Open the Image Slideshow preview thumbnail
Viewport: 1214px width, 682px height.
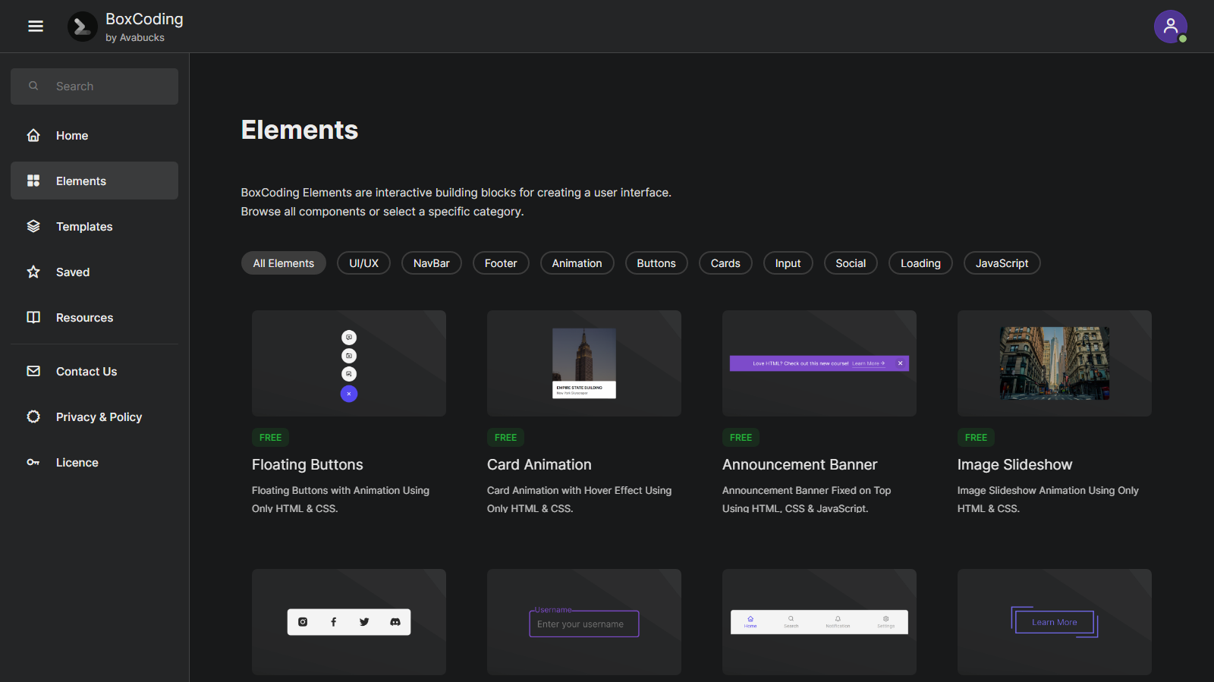click(x=1055, y=363)
